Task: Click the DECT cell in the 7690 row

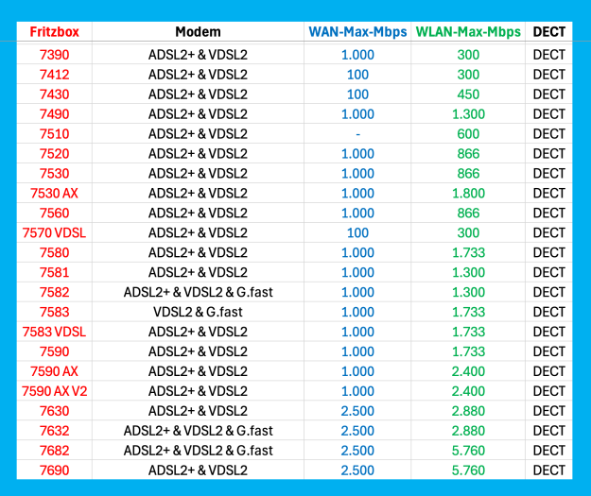Action: [x=548, y=470]
